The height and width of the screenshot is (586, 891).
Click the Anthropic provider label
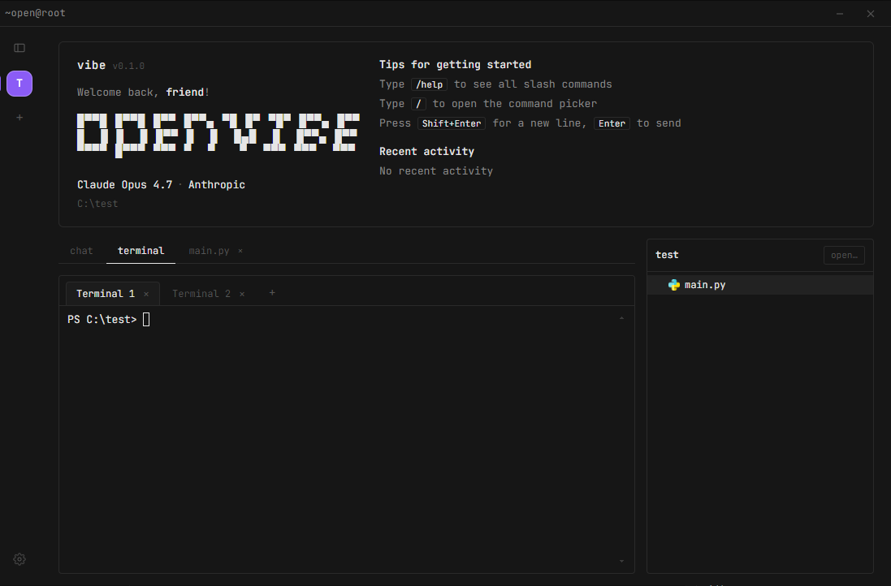(217, 185)
